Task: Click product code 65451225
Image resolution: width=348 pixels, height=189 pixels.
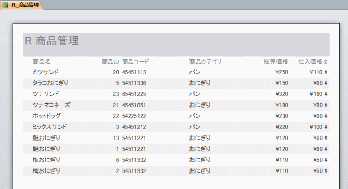Action: pos(134,94)
